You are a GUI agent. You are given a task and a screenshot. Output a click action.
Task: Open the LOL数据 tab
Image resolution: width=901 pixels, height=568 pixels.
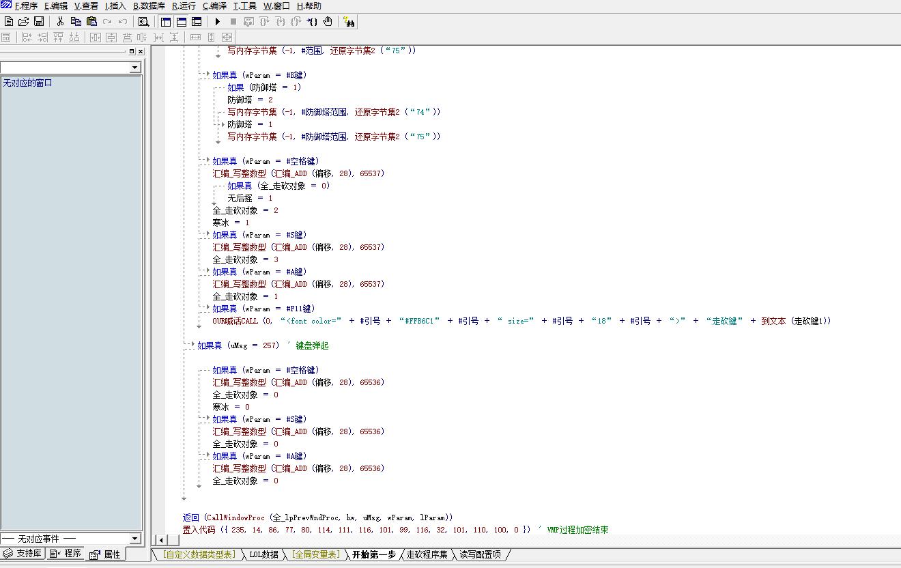click(x=263, y=554)
